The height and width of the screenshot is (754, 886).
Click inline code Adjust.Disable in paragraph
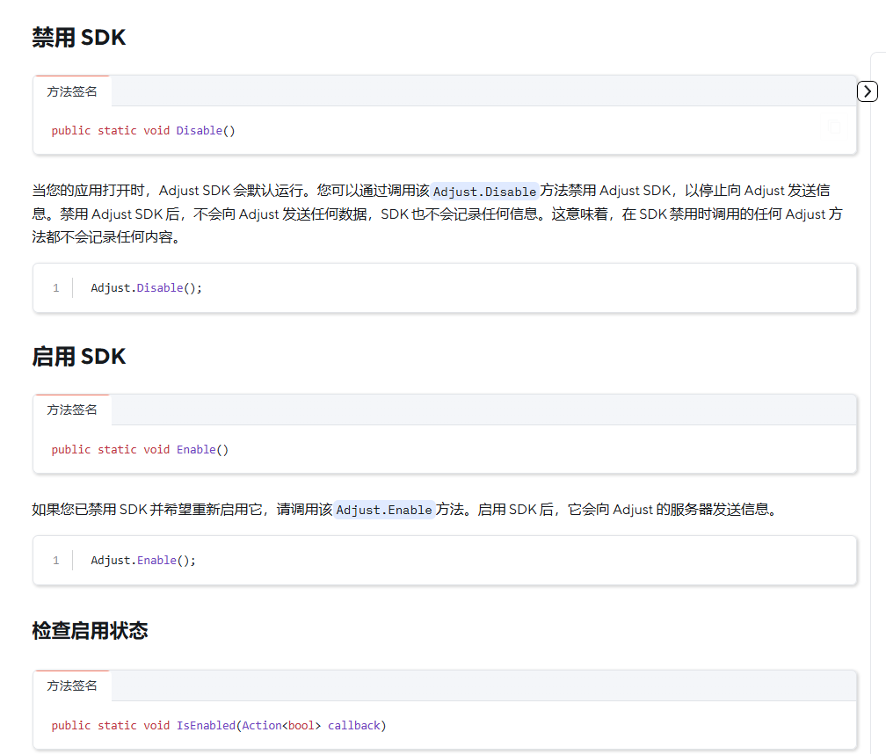click(484, 192)
